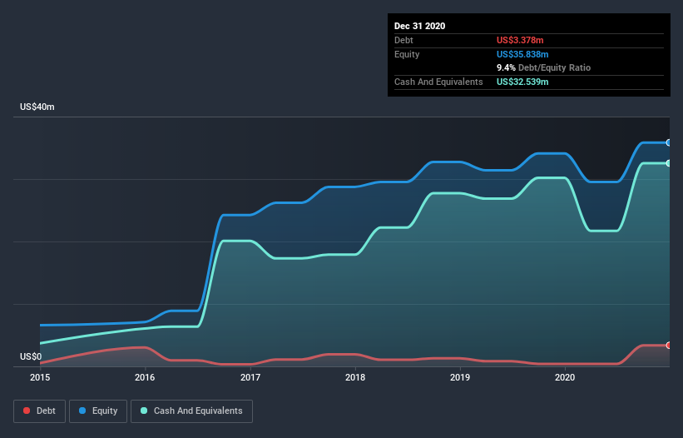Toggle the Debt series in the legend
The height and width of the screenshot is (438, 683).
39,411
